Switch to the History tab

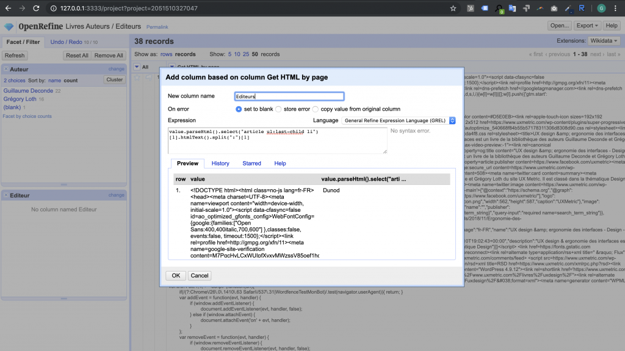(220, 163)
